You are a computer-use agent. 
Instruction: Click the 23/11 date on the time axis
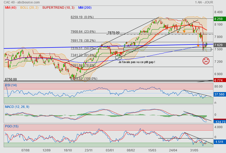[89, 150]
